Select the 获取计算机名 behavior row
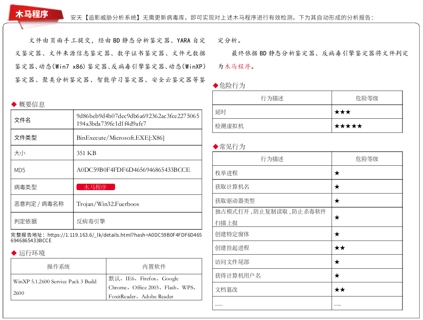This screenshot has height=320, width=423. (308, 187)
